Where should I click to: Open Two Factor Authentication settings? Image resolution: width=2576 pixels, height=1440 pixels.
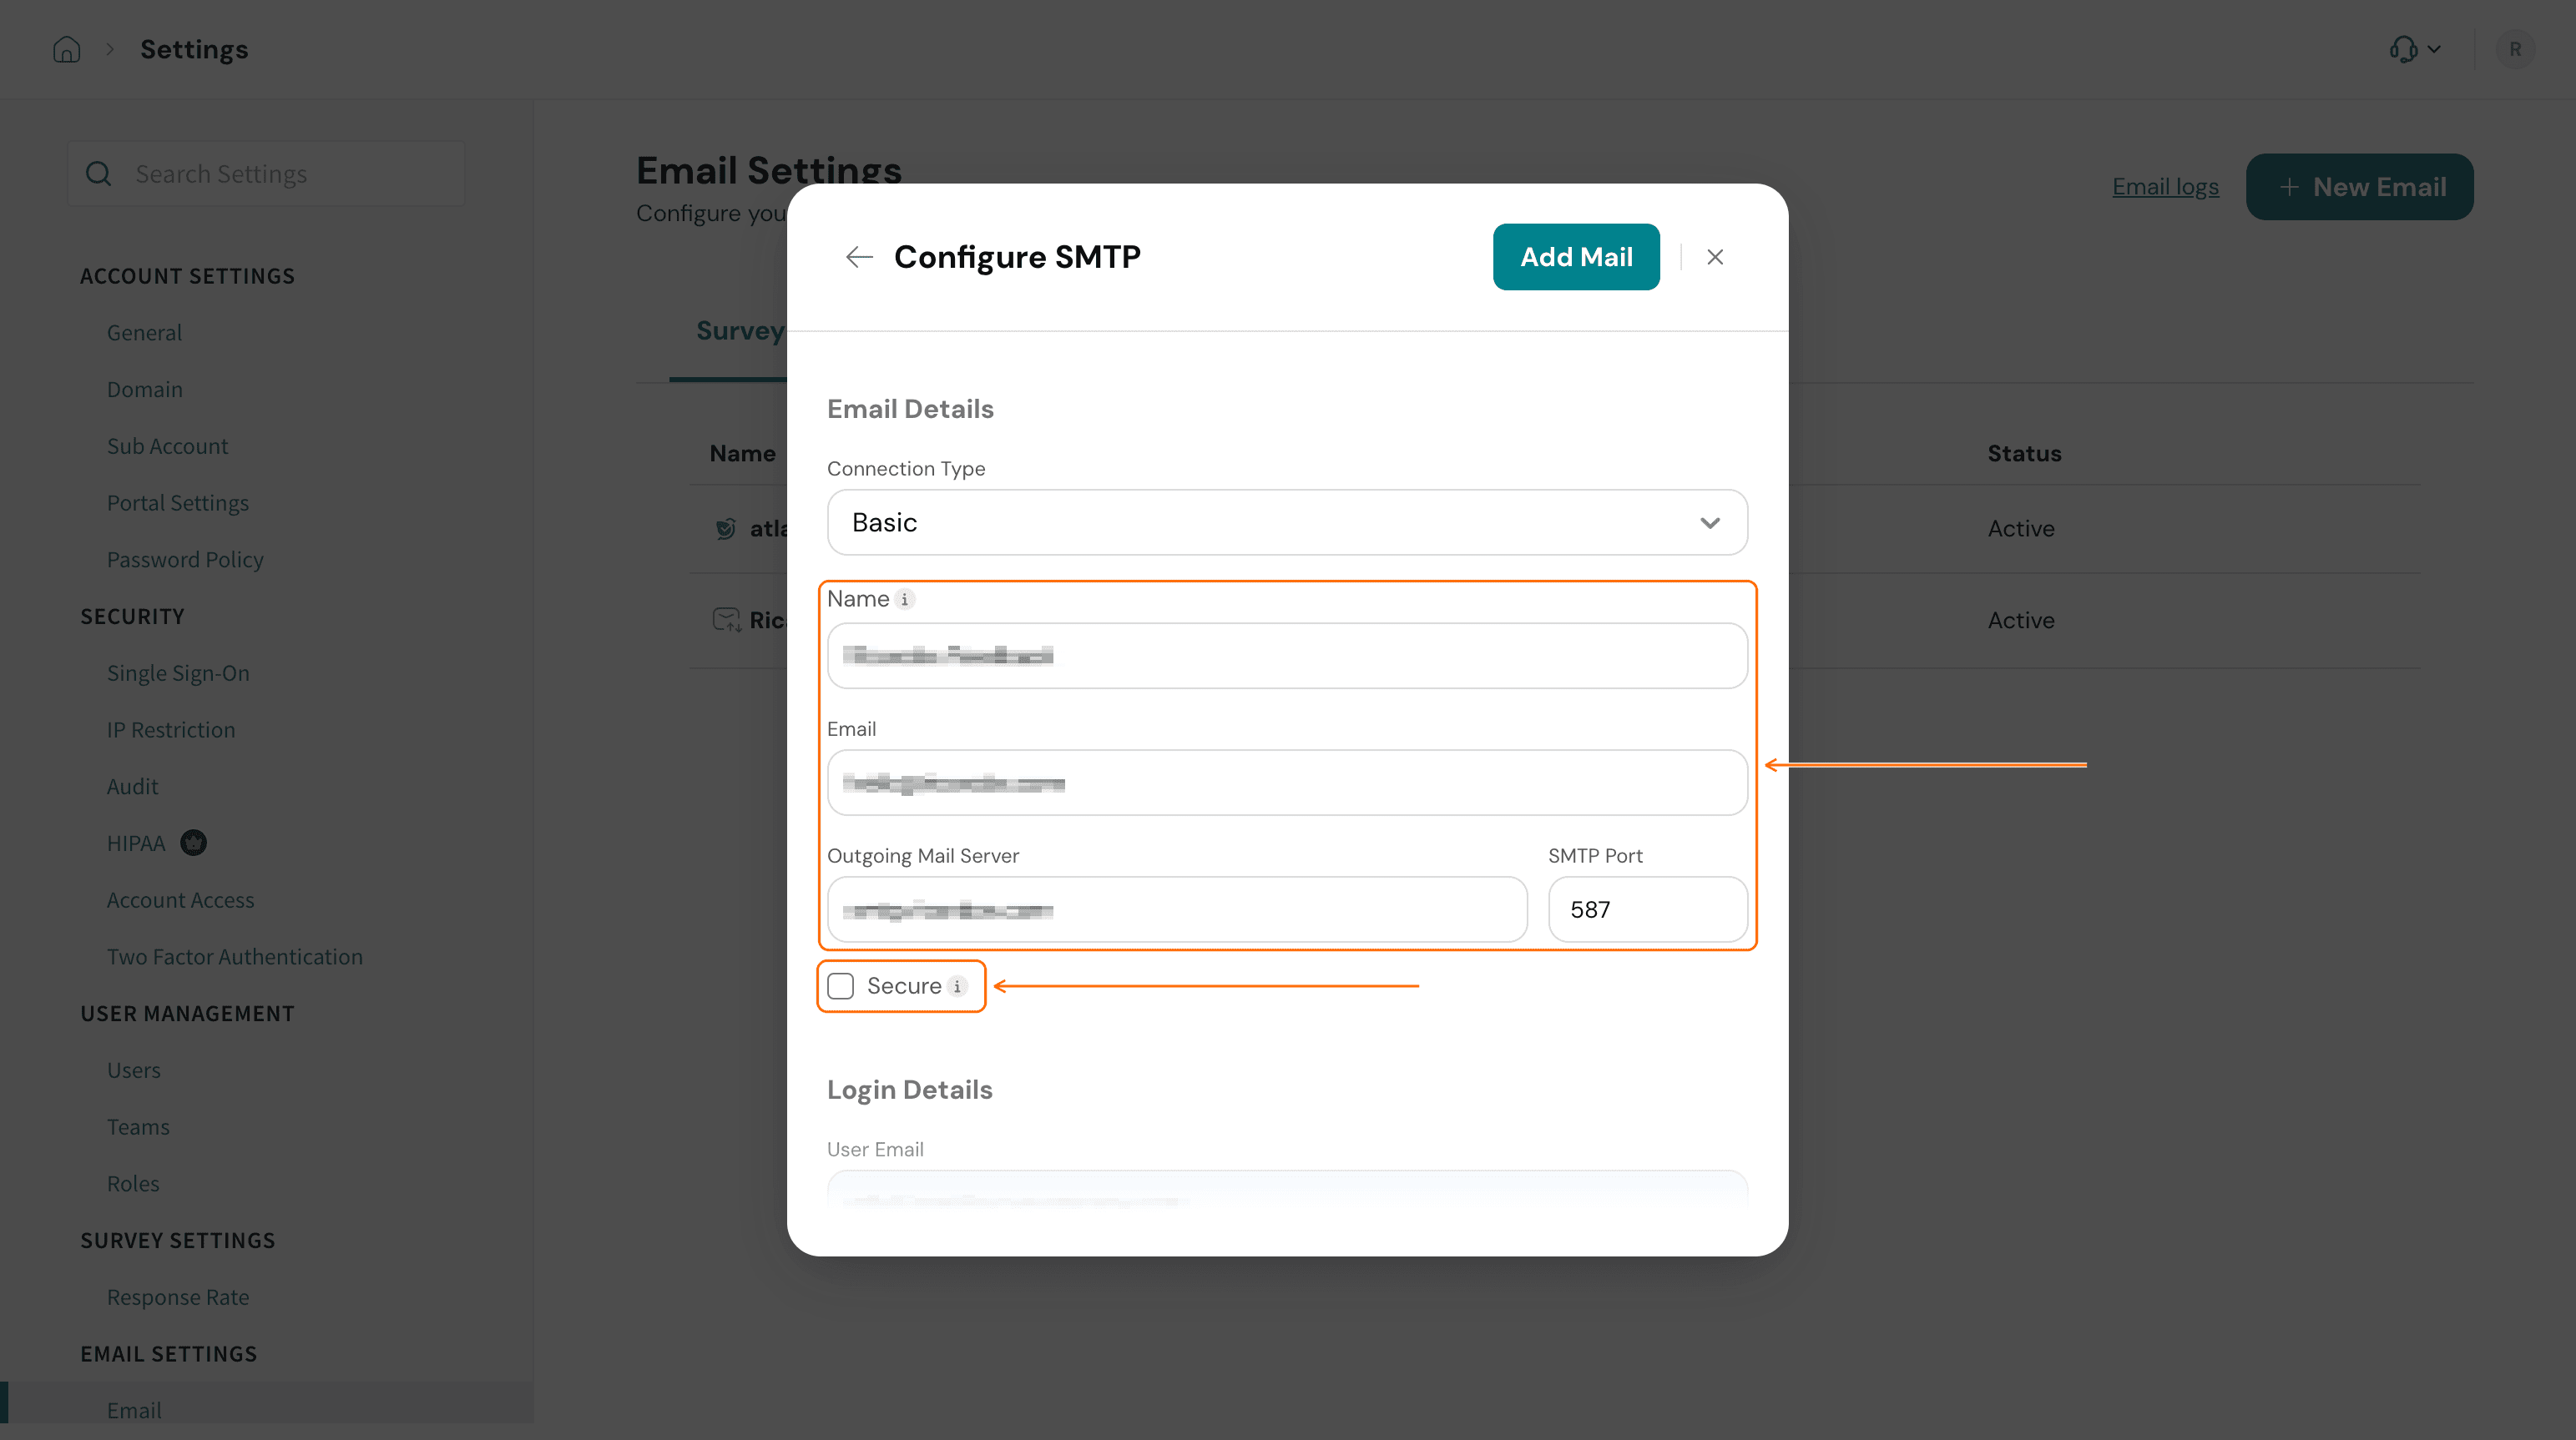point(234,957)
